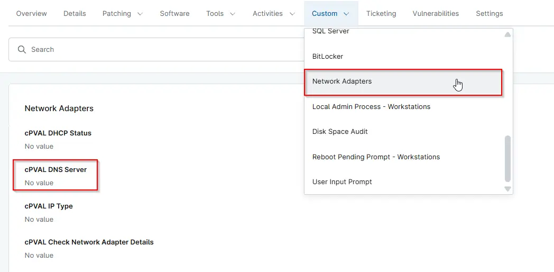Pick Local Admin Process - Workstations
Image resolution: width=554 pixels, height=272 pixels.
371,106
